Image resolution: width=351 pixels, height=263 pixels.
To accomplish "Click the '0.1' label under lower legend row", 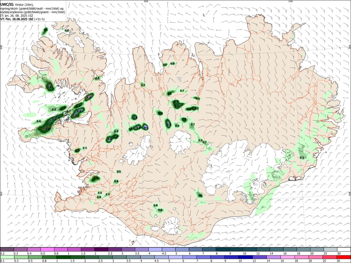I will pos(2,261).
